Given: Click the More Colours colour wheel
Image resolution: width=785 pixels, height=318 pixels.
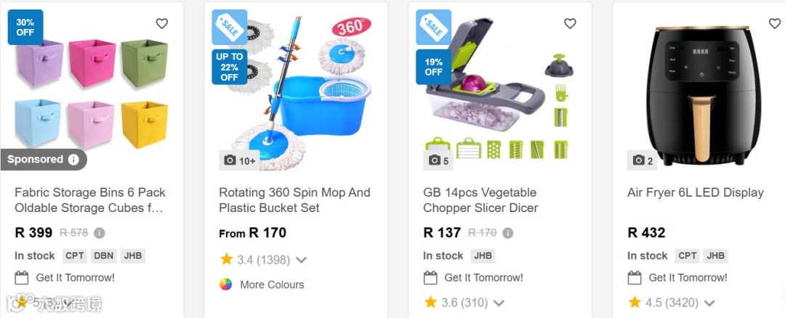Looking at the screenshot, I should click(x=226, y=285).
